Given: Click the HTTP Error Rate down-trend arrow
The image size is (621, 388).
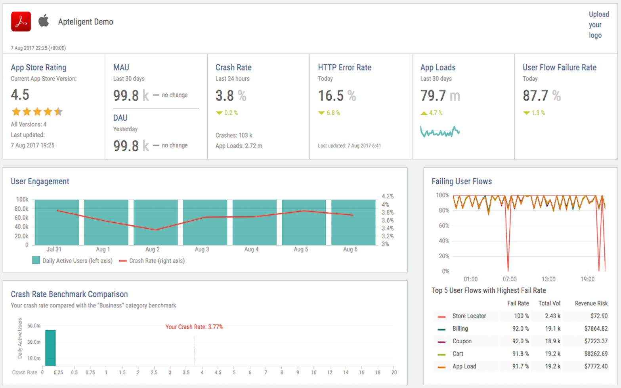Looking at the screenshot, I should click(321, 113).
